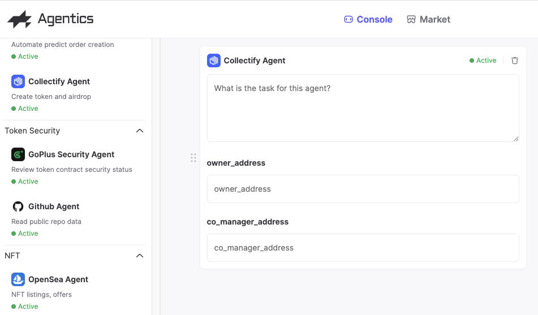This screenshot has height=315, width=538.
Task: Collapse the NFT section chevron
Action: pyautogui.click(x=140, y=256)
